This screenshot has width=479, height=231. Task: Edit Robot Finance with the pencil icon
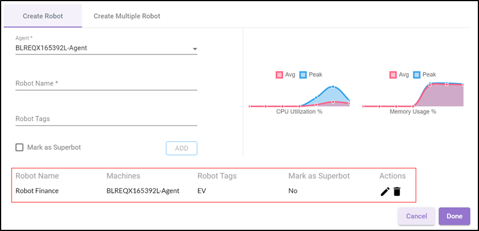385,191
